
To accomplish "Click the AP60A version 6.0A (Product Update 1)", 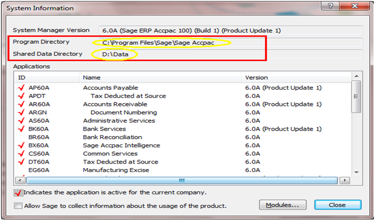I will click(283, 88).
